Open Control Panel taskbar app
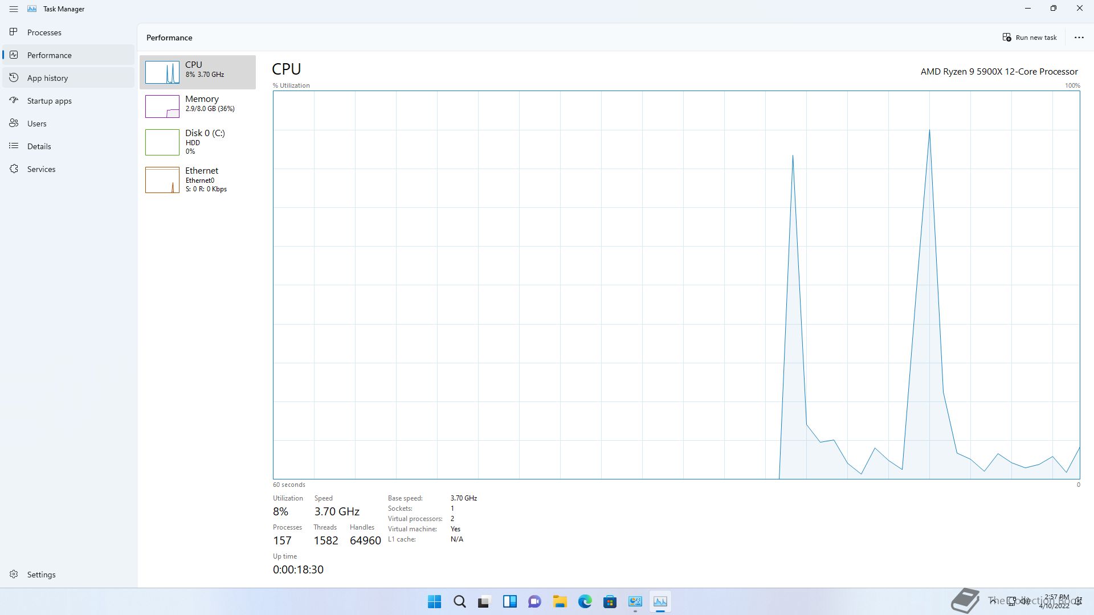The width and height of the screenshot is (1094, 615). tap(635, 601)
